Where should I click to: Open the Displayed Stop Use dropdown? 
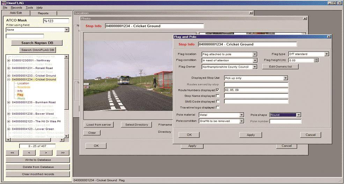pyautogui.click(x=285, y=78)
